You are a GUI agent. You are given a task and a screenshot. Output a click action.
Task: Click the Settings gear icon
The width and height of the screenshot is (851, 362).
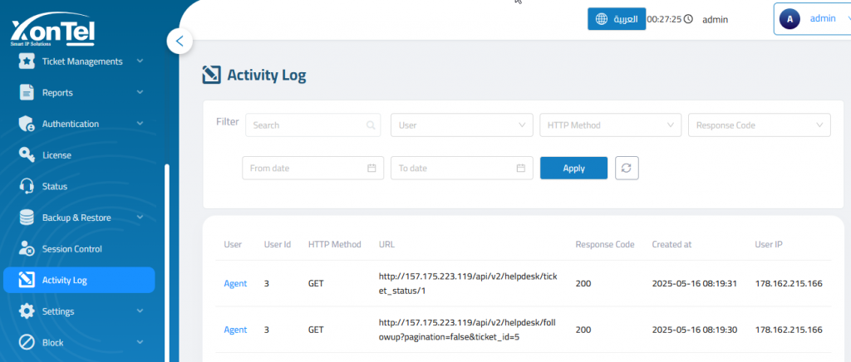27,311
